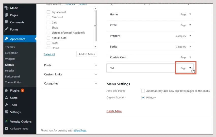Open the Header submenu item

(10, 71)
